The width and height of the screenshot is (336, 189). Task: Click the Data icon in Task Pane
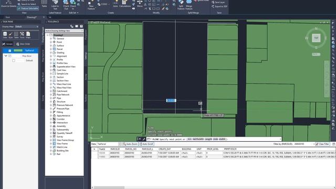coord(5,35)
